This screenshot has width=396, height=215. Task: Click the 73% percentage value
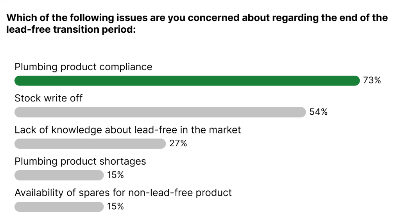pyautogui.click(x=372, y=81)
